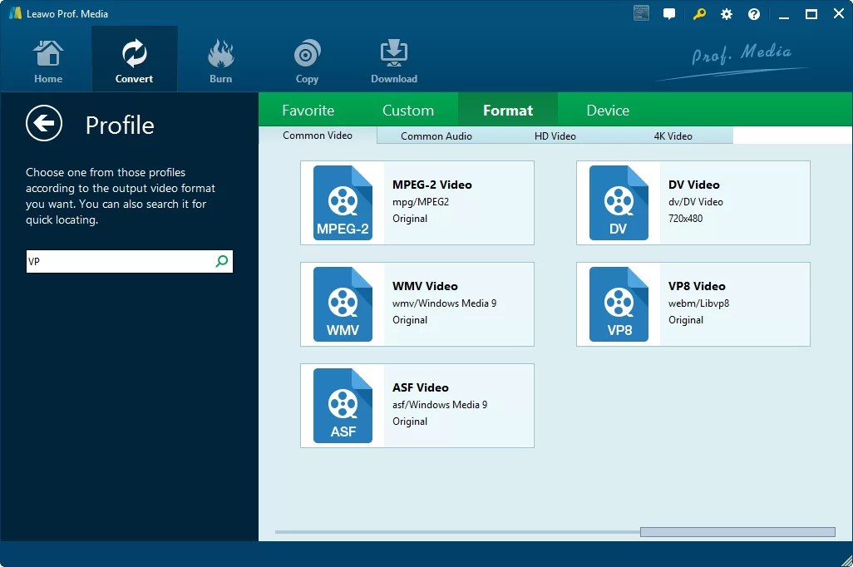The image size is (853, 567).
Task: Switch to the Burn module icon
Action: coord(220,58)
